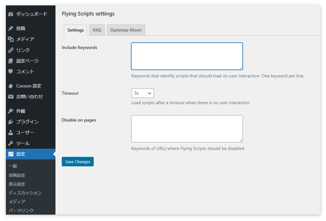Click the Save Changes button
This screenshot has height=221, width=326.
click(x=78, y=162)
